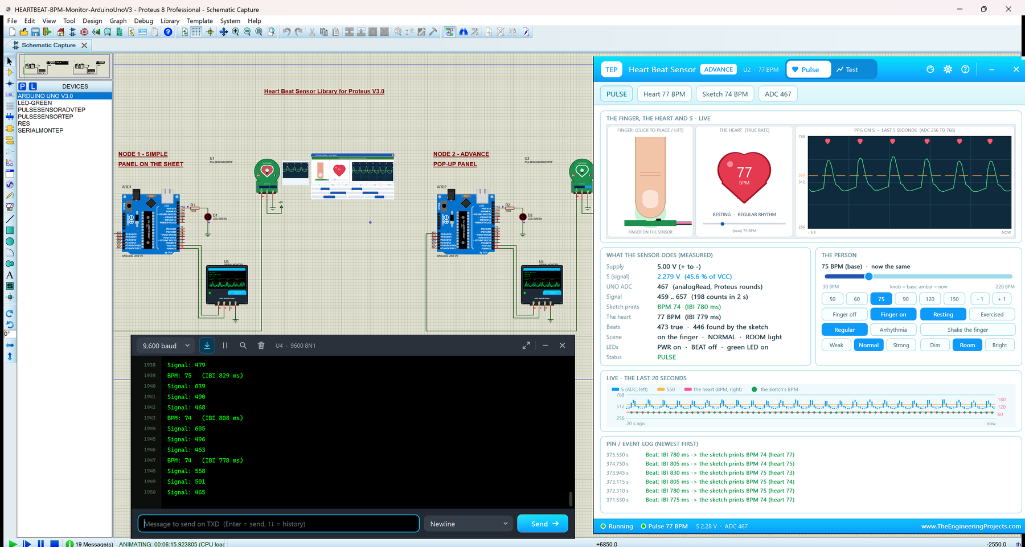Expand the serial monitor to full size

[526, 346]
